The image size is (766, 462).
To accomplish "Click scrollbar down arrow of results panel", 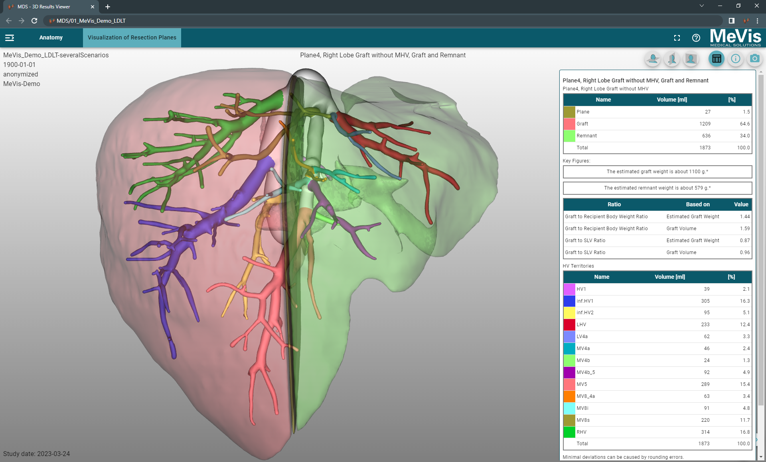I will pos(761,457).
